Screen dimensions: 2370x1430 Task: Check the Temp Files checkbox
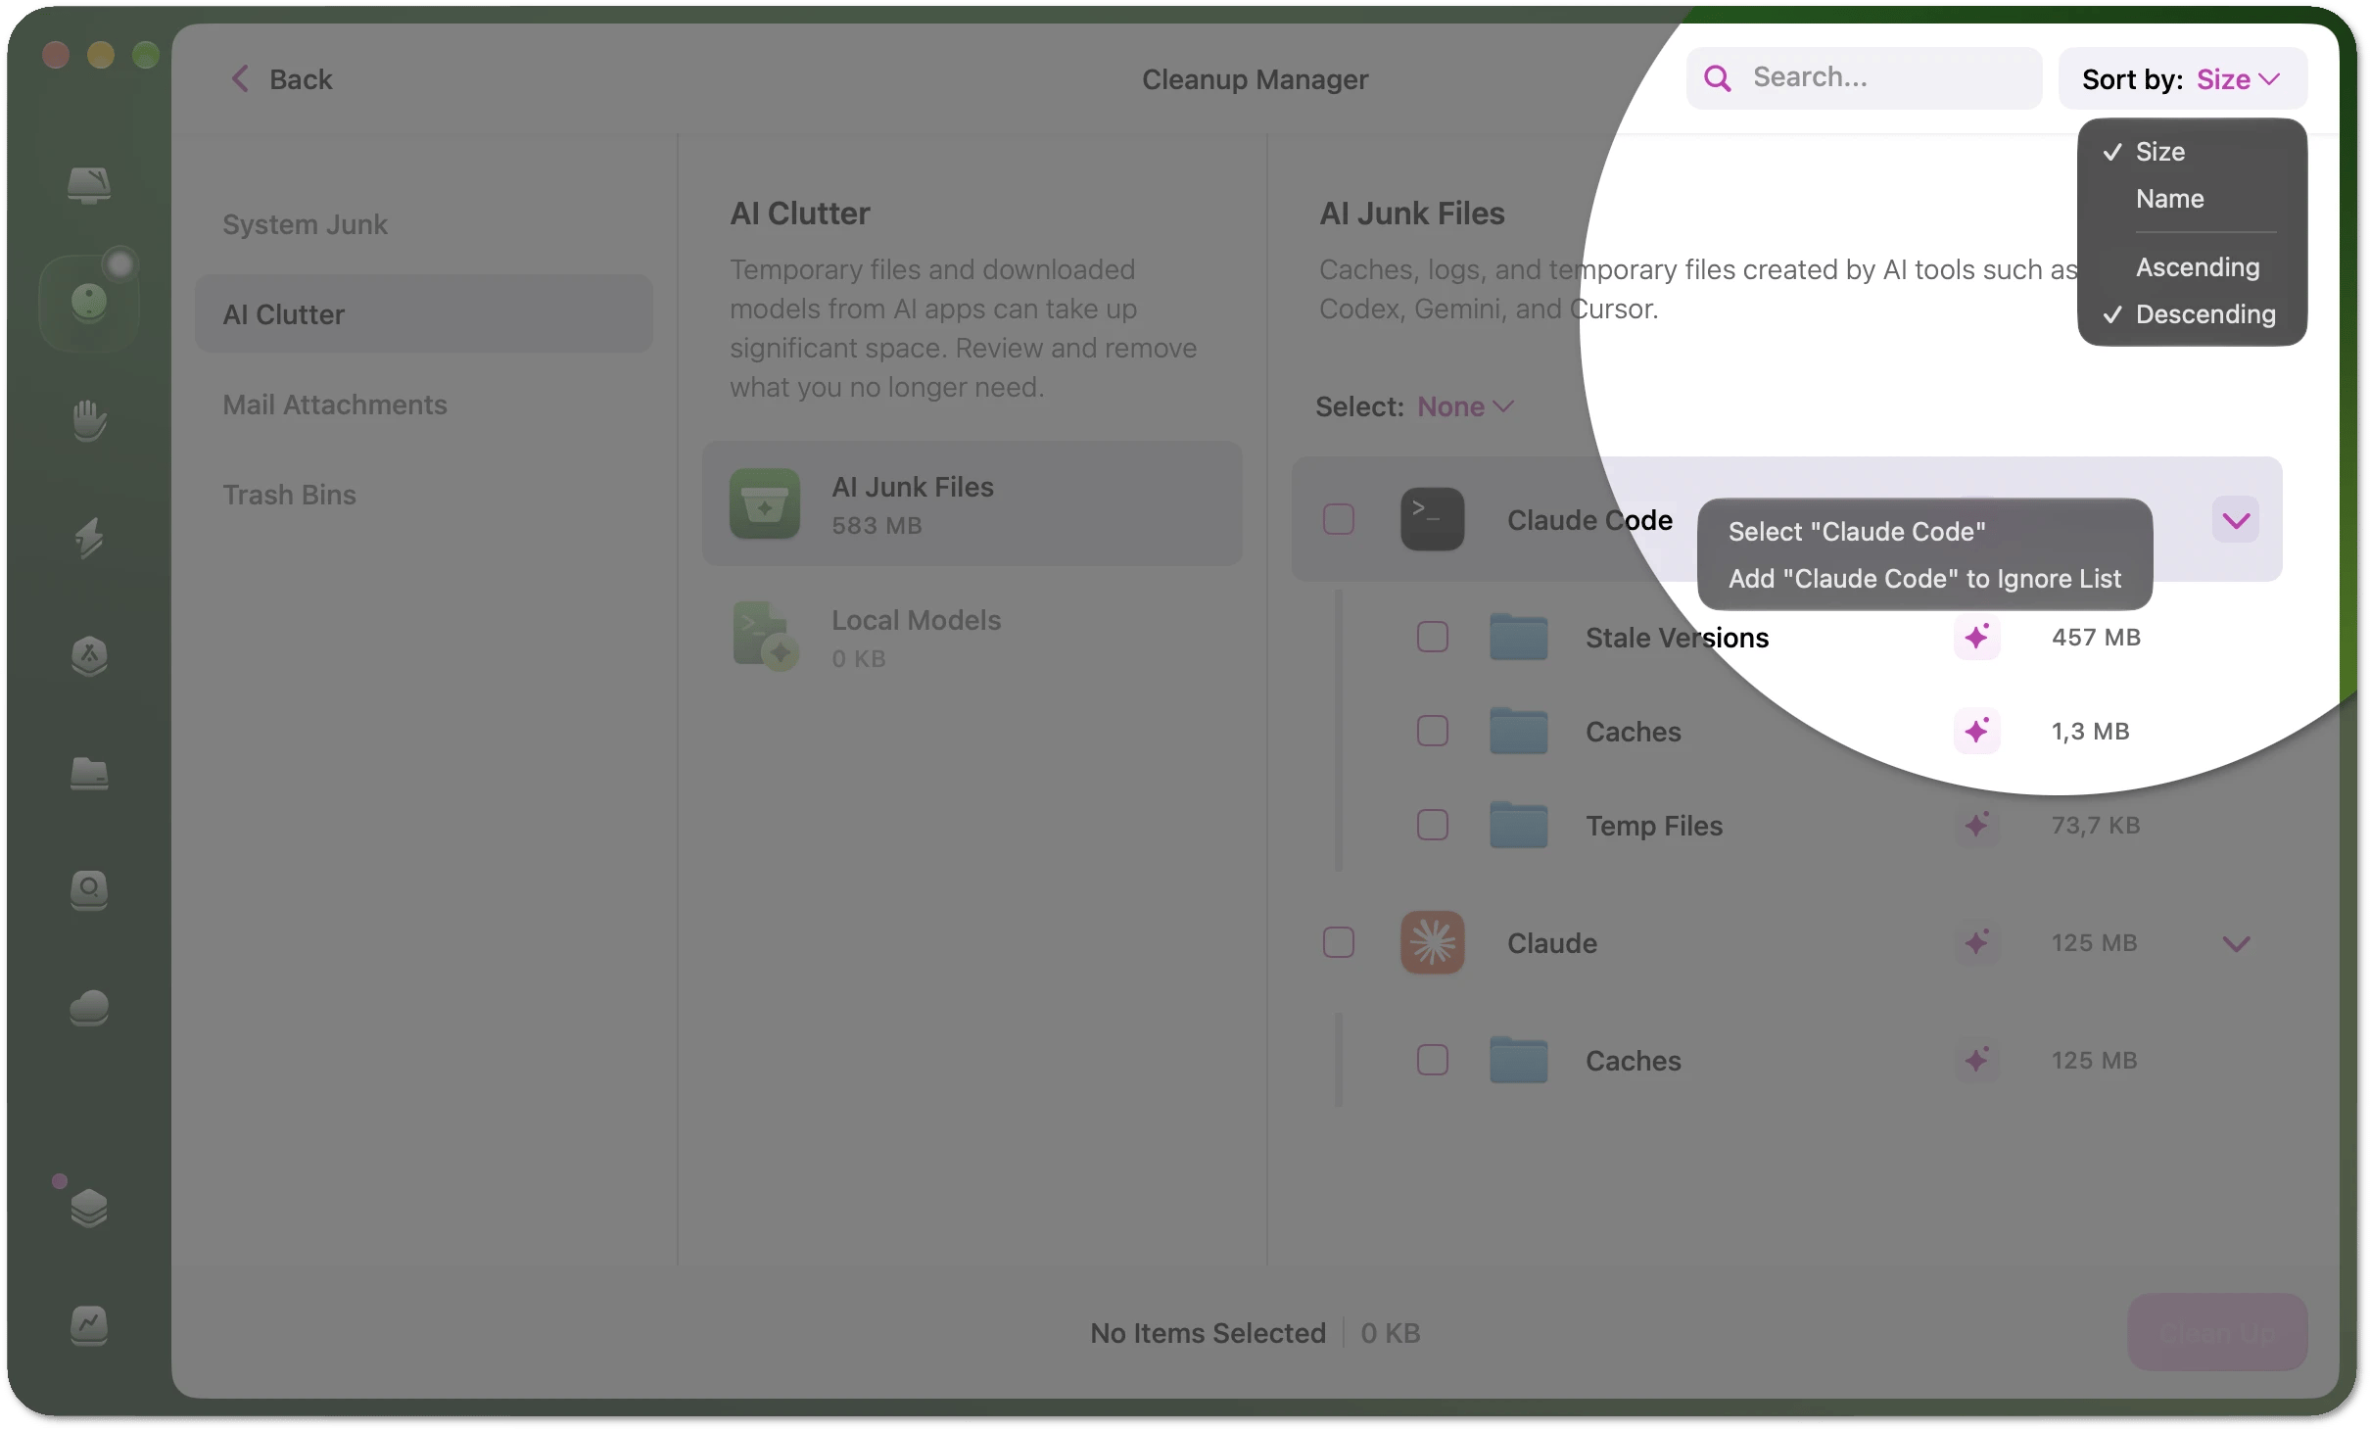1432,825
